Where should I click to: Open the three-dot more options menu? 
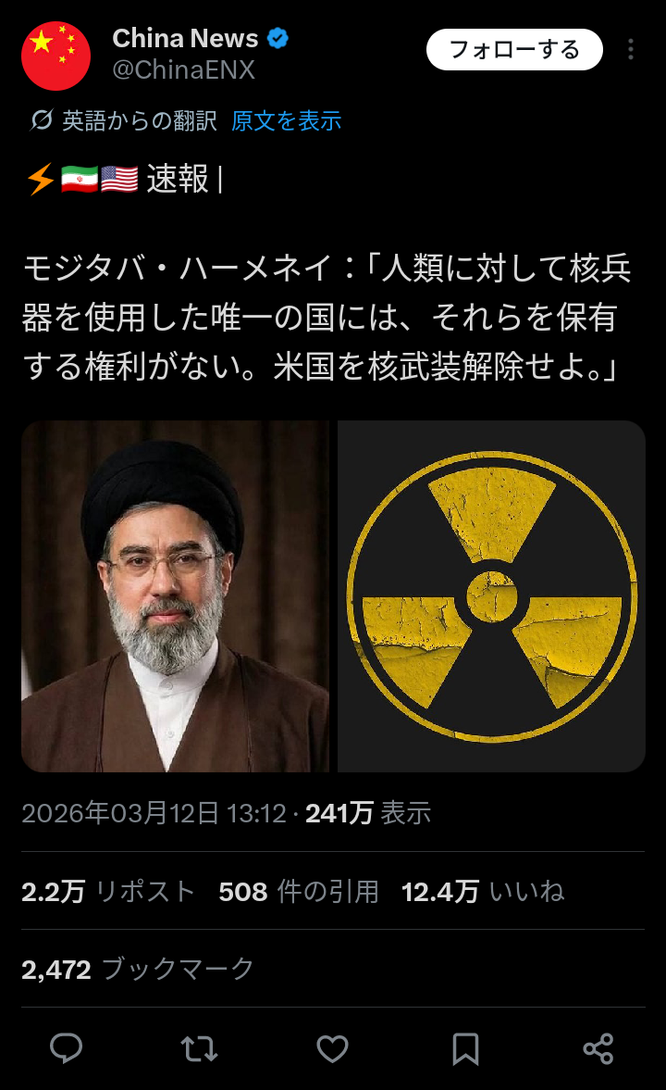(x=631, y=49)
